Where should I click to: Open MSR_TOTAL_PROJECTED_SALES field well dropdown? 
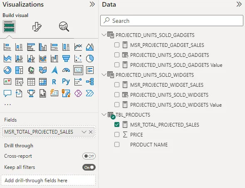pos(84,132)
